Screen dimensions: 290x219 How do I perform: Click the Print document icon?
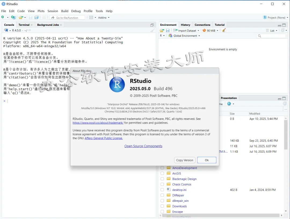pos(44,17)
